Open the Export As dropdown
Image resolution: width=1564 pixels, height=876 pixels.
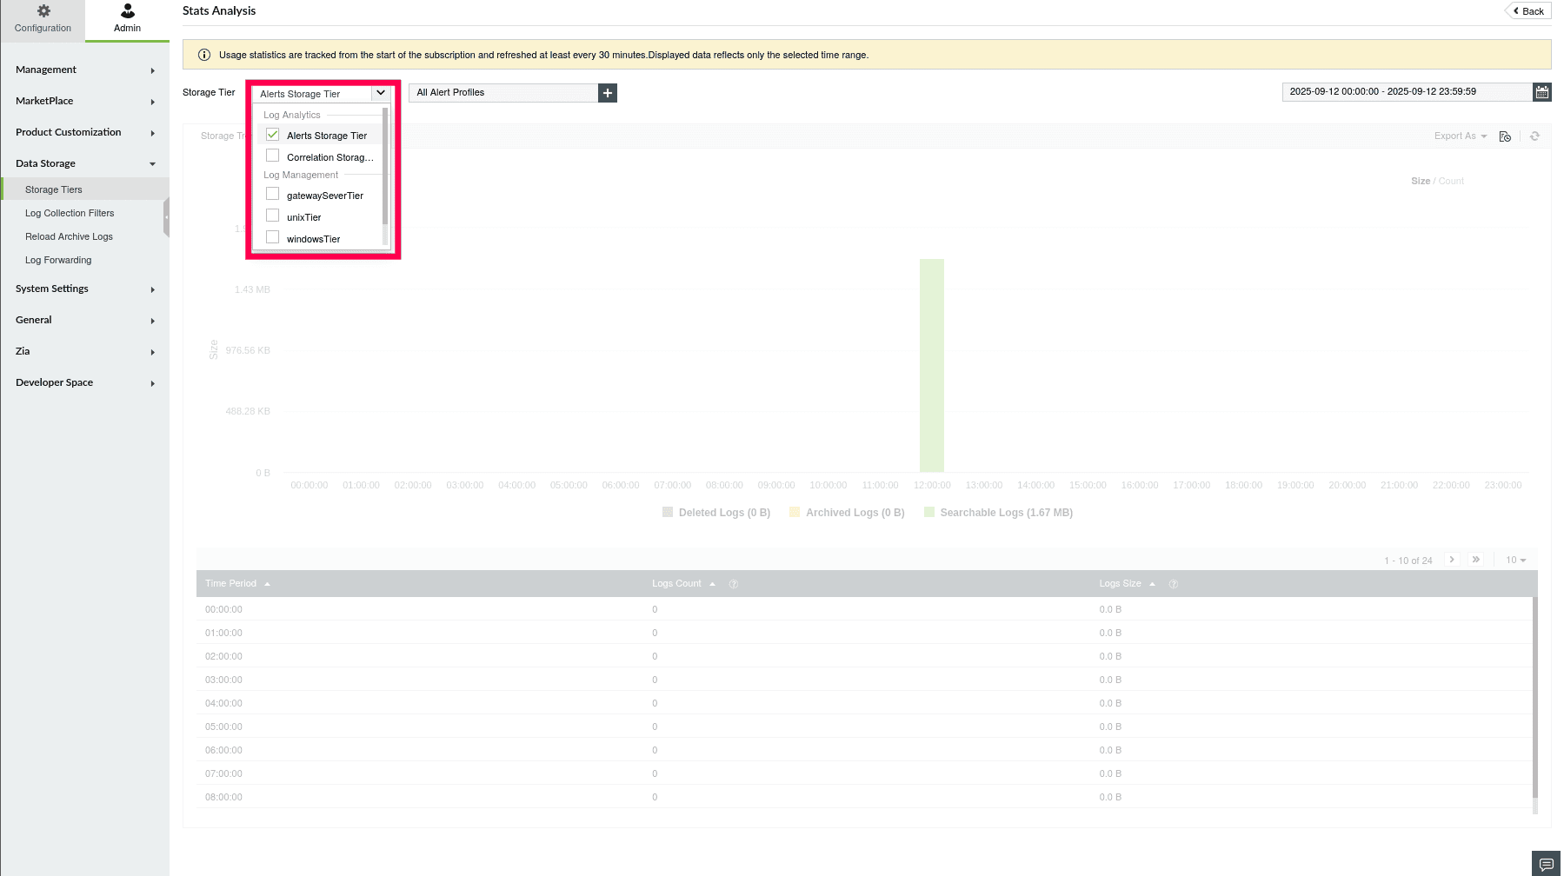coord(1461,136)
